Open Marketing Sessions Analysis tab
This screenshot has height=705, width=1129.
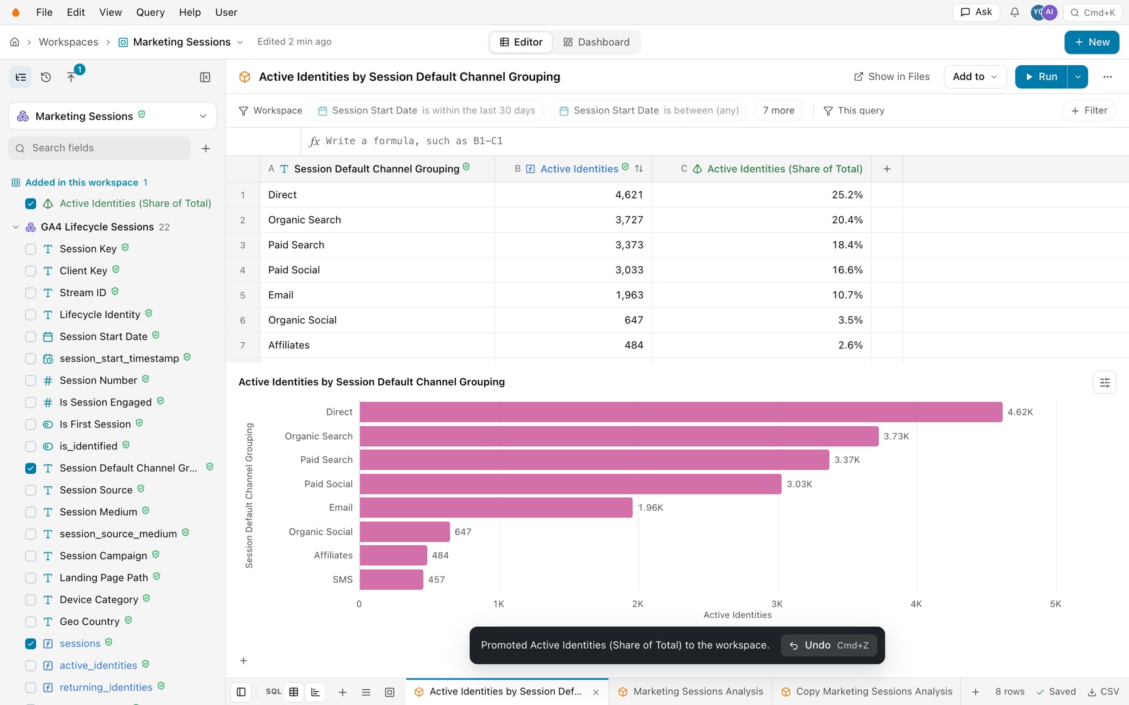pos(691,692)
